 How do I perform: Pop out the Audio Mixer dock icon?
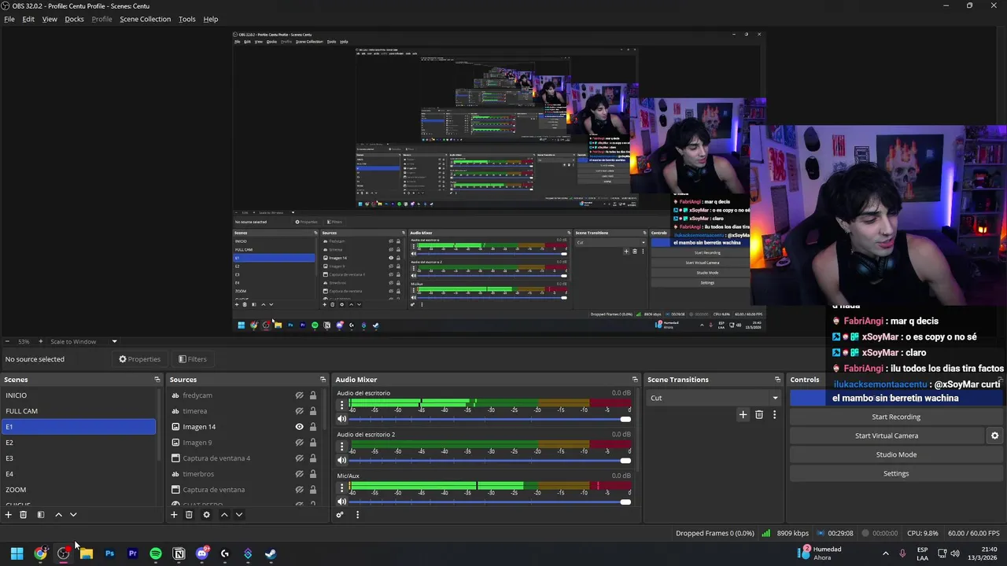(635, 380)
